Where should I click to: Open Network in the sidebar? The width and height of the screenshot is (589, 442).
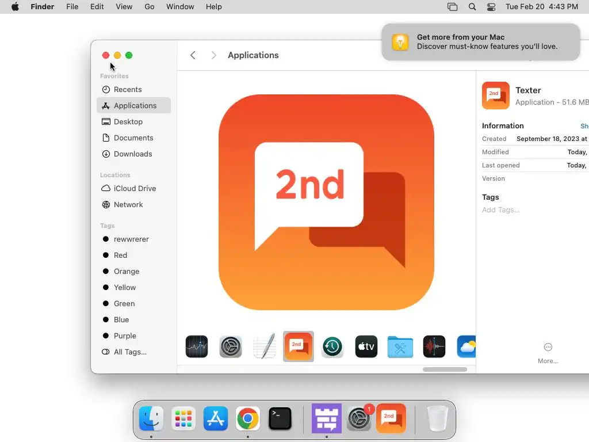133,204
